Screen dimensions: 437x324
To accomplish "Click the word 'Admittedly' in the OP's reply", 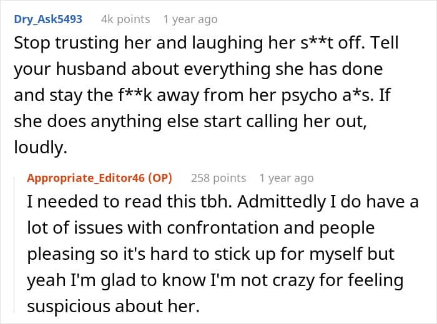I will tap(282, 201).
